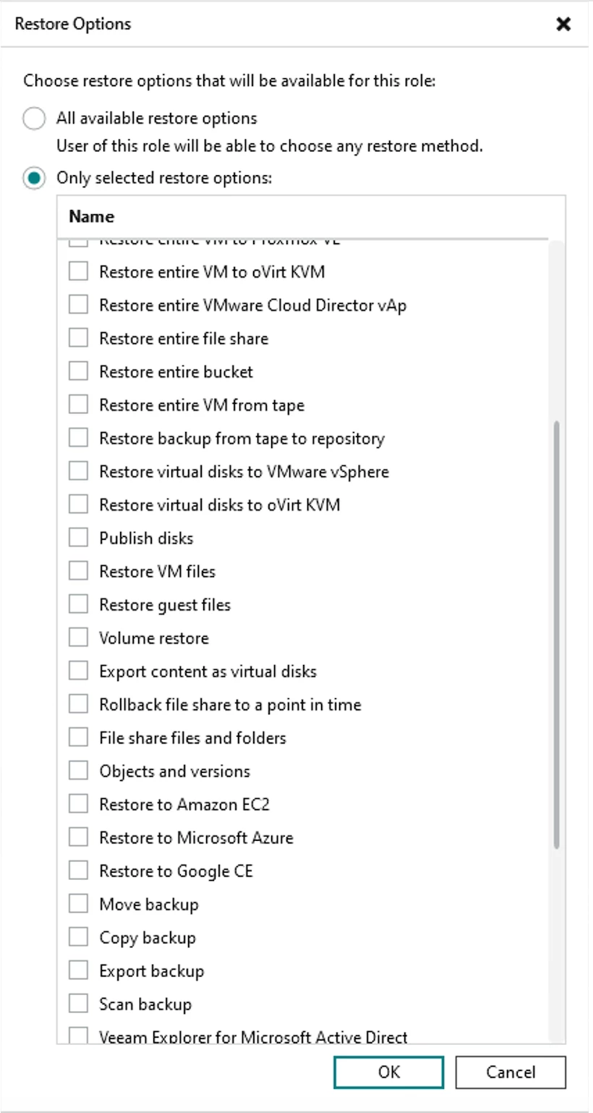Screen dimensions: 593x1113
Task: Toggle 'Restore to Amazon EC2' checkbox
Action: (78, 805)
